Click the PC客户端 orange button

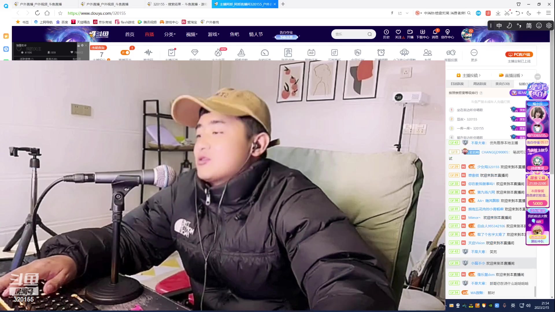[x=519, y=54]
